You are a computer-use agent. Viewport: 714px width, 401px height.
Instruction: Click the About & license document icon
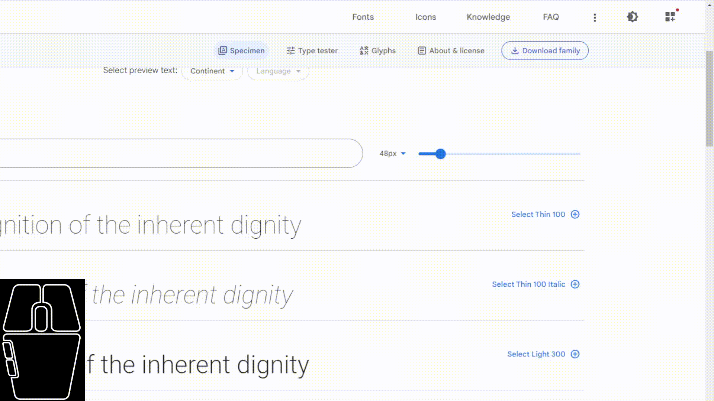coord(422,50)
